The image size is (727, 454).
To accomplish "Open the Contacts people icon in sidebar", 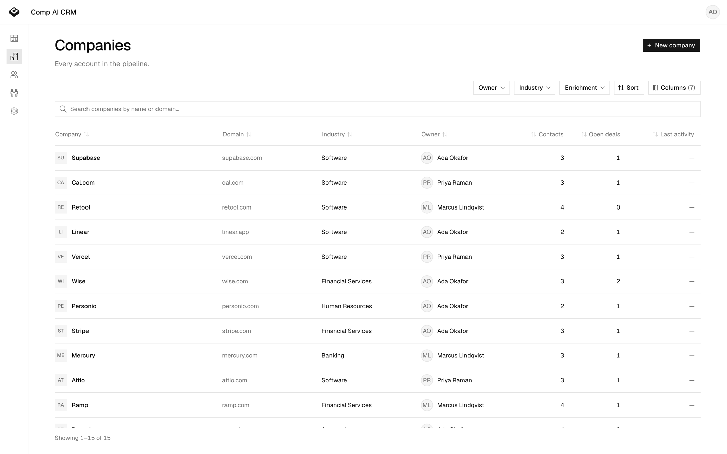I will click(14, 75).
